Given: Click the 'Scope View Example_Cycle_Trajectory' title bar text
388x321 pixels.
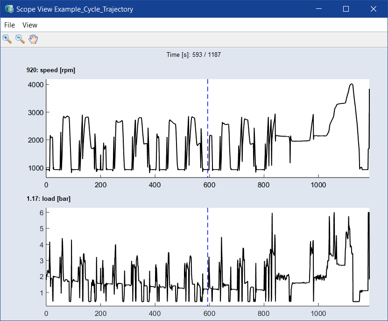Looking at the screenshot, I should point(75,9).
